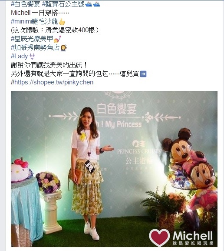Click the Mickey Mouse balloon in photo
This screenshot has width=224, height=251.
tap(178, 147)
